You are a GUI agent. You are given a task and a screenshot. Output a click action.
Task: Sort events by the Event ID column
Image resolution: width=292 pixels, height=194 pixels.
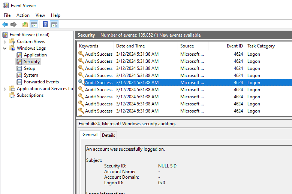[235, 46]
